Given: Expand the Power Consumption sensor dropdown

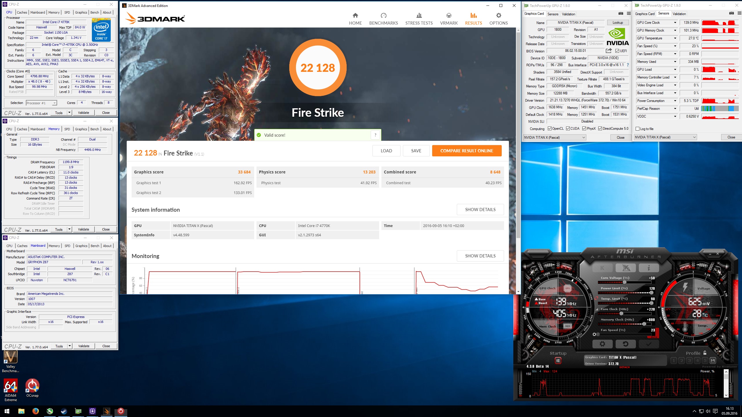Looking at the screenshot, I should 675,101.
